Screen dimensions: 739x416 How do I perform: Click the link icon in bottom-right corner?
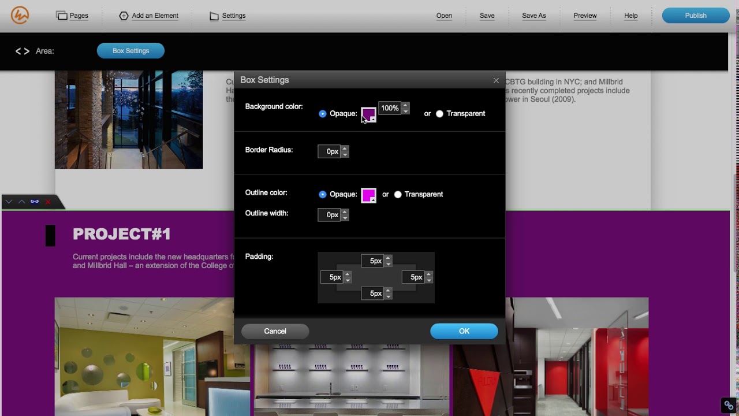(x=729, y=405)
